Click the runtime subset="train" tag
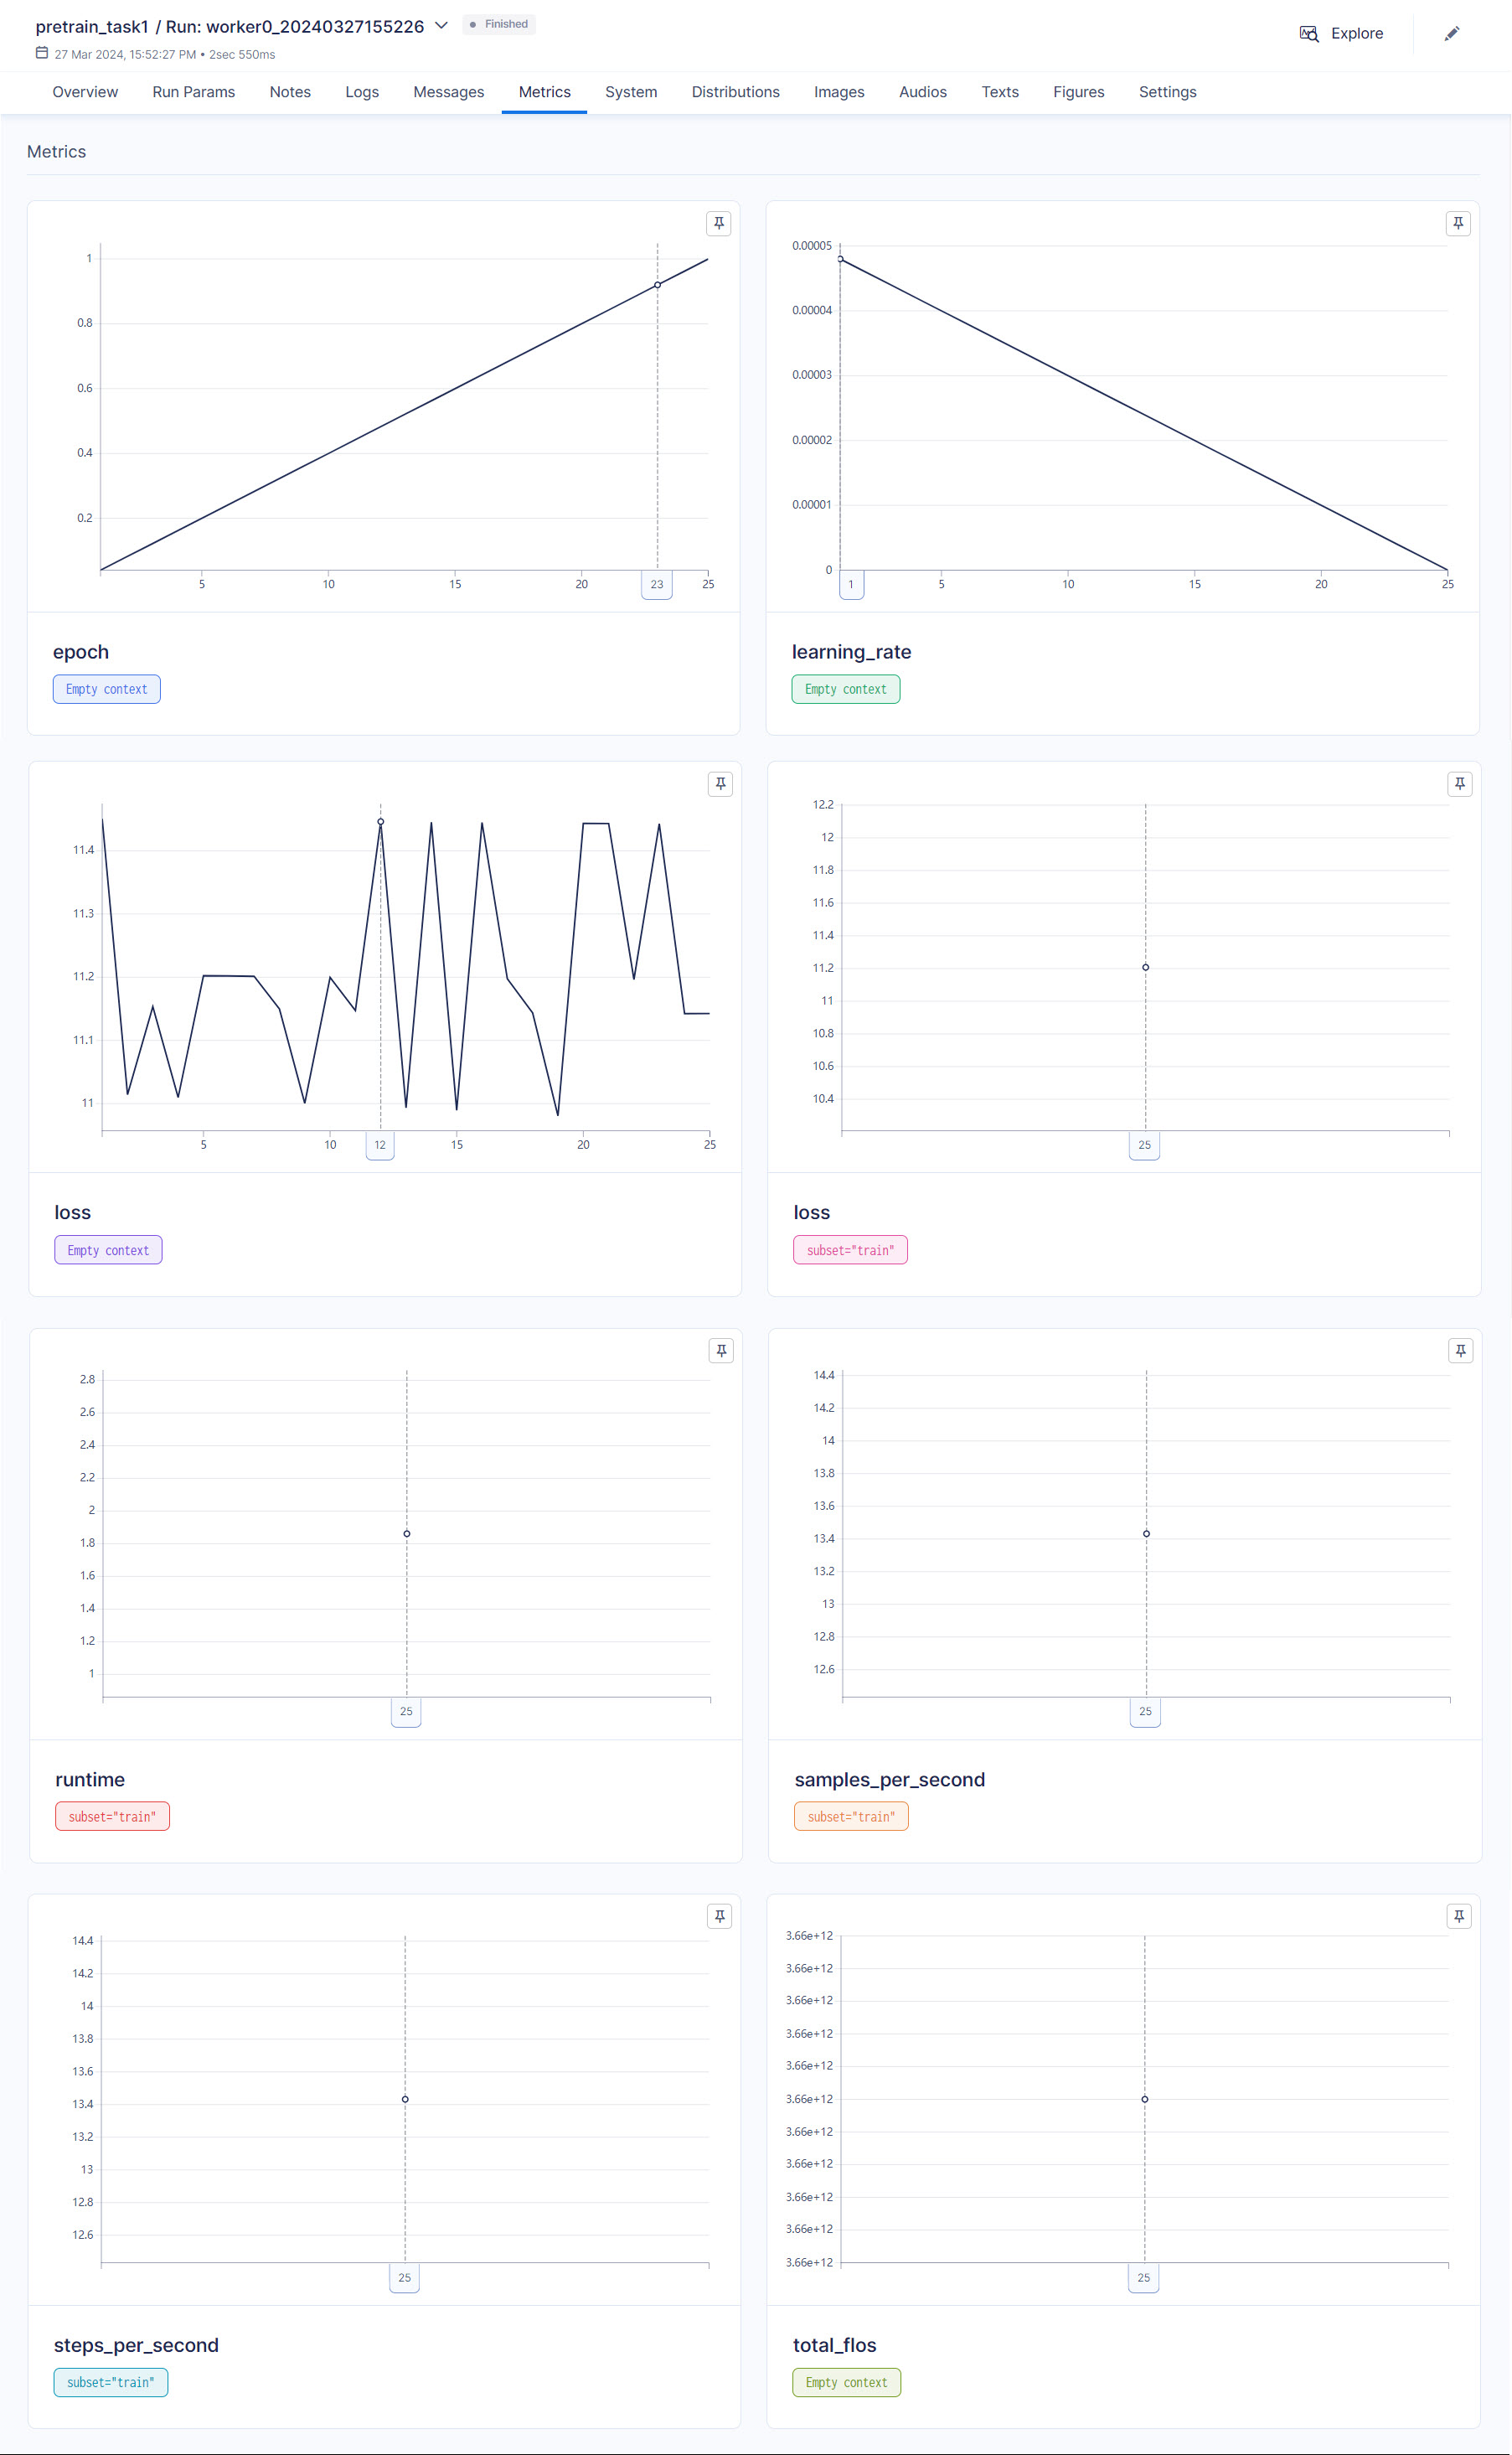The height and width of the screenshot is (2455, 1512). (112, 1816)
